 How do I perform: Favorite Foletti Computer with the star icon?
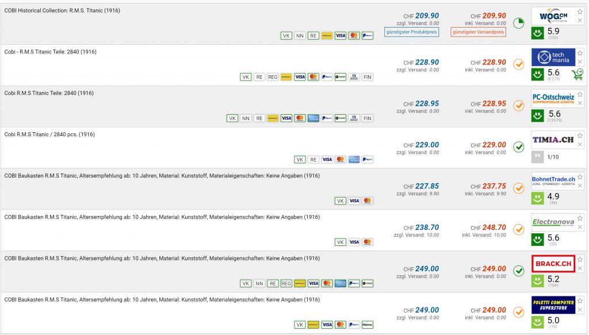click(x=580, y=301)
